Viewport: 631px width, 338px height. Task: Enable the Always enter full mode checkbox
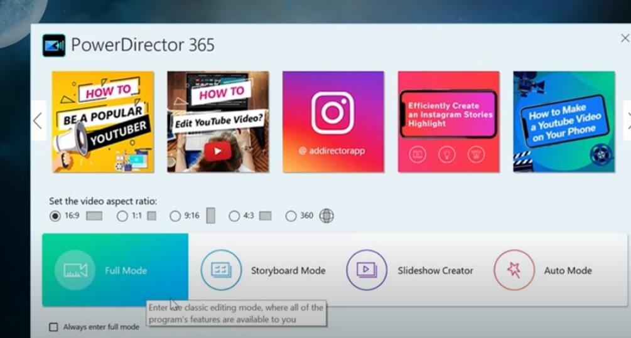(x=53, y=327)
